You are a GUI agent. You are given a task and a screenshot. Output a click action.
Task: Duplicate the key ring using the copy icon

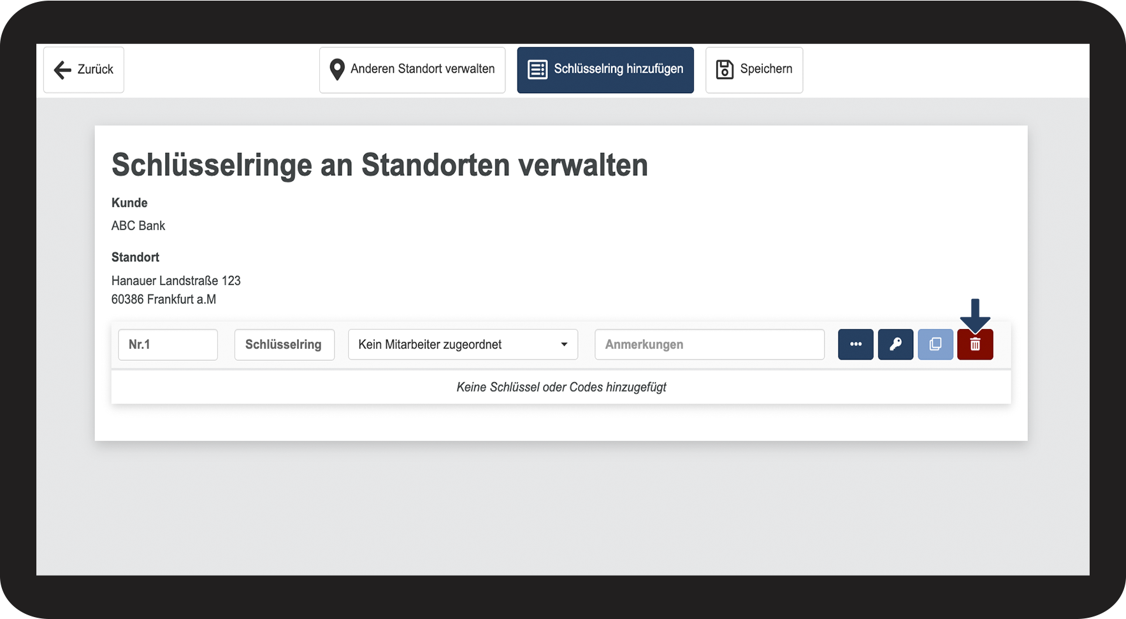(935, 344)
